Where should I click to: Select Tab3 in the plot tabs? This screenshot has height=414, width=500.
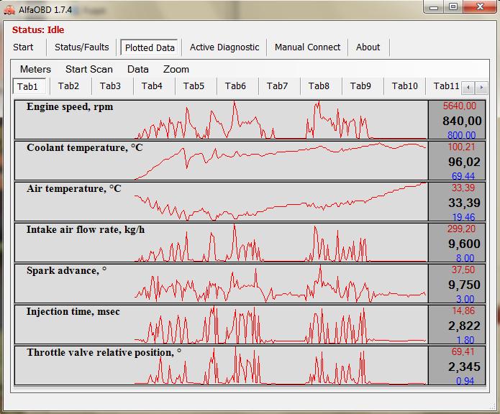tap(110, 86)
